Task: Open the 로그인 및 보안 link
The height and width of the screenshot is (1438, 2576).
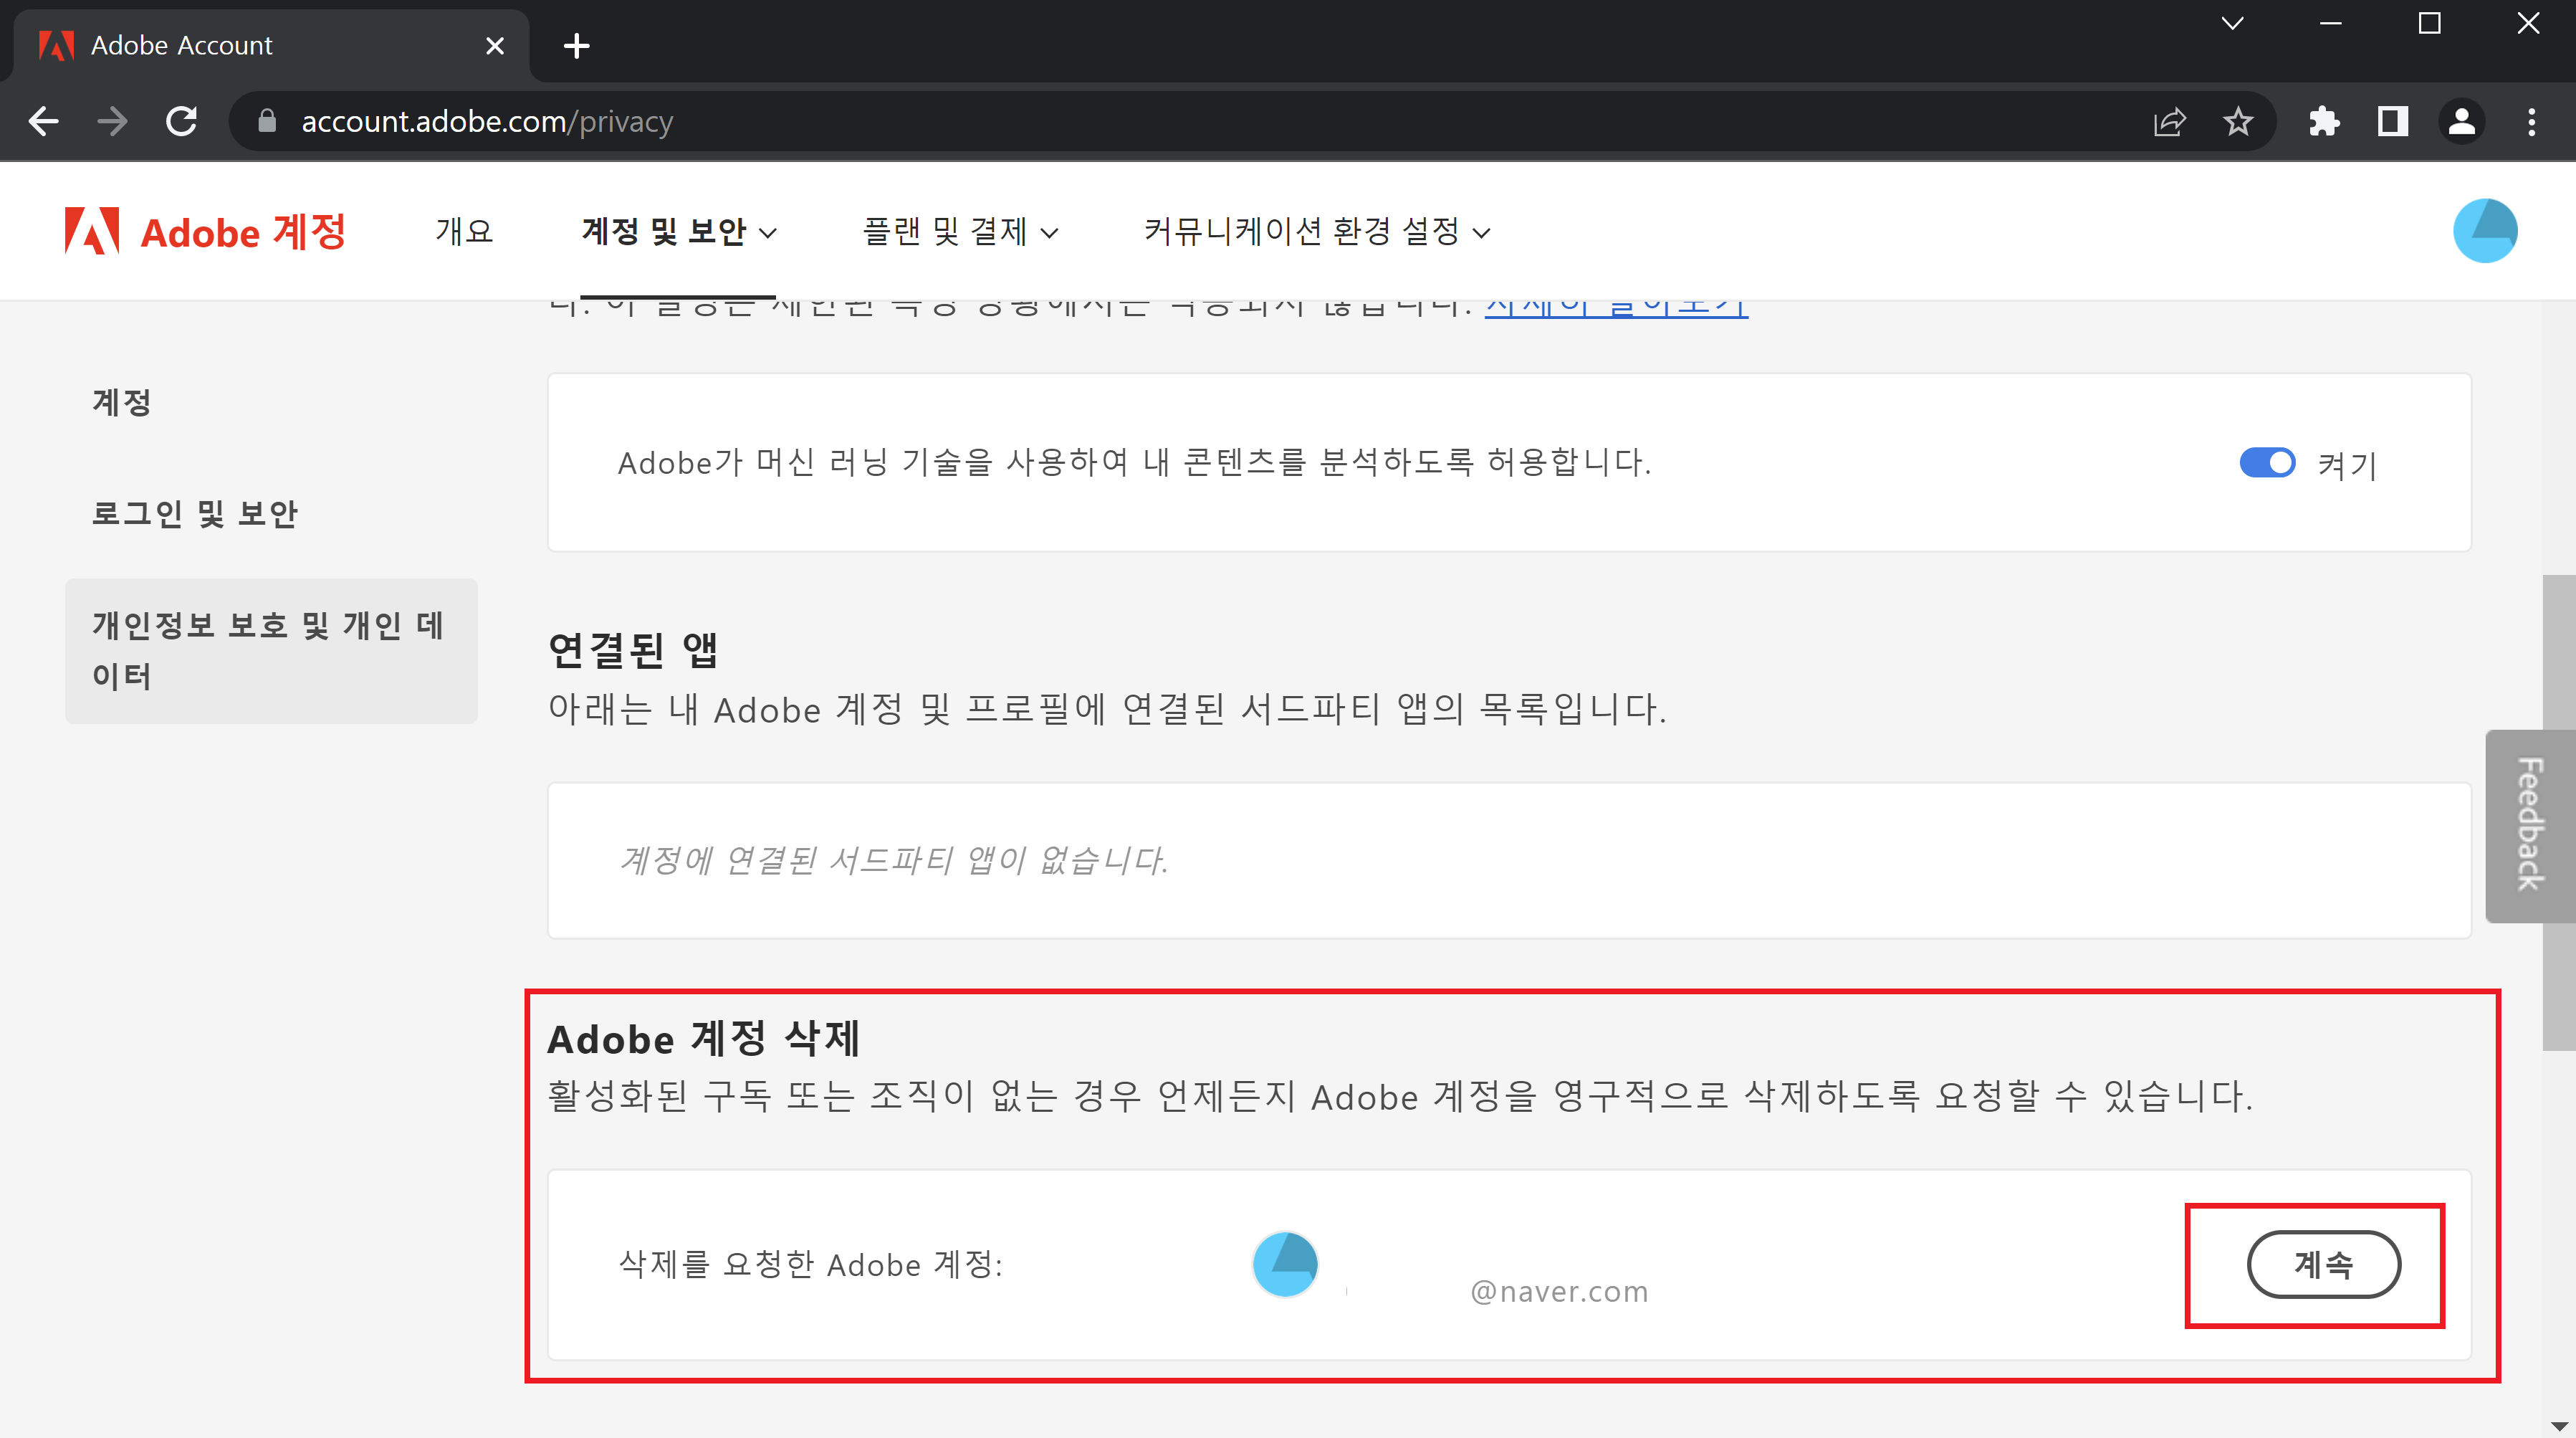Action: point(196,513)
